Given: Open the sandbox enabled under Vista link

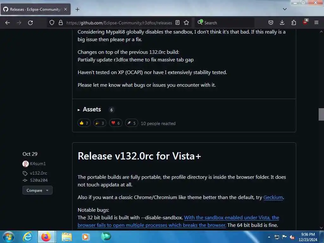Looking at the screenshot, I should tap(178, 221).
